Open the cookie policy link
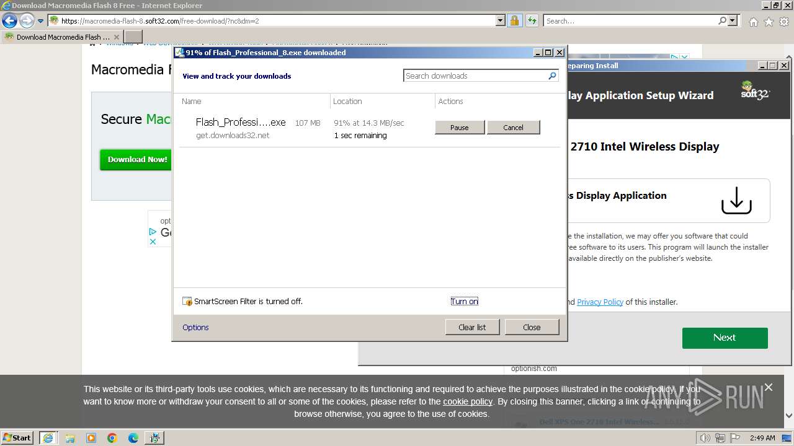 coord(468,401)
